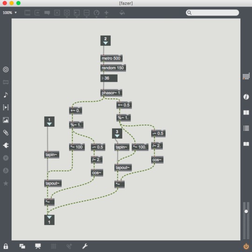Select inlet number 3 object
The height and width of the screenshot is (252, 252).
point(117,133)
